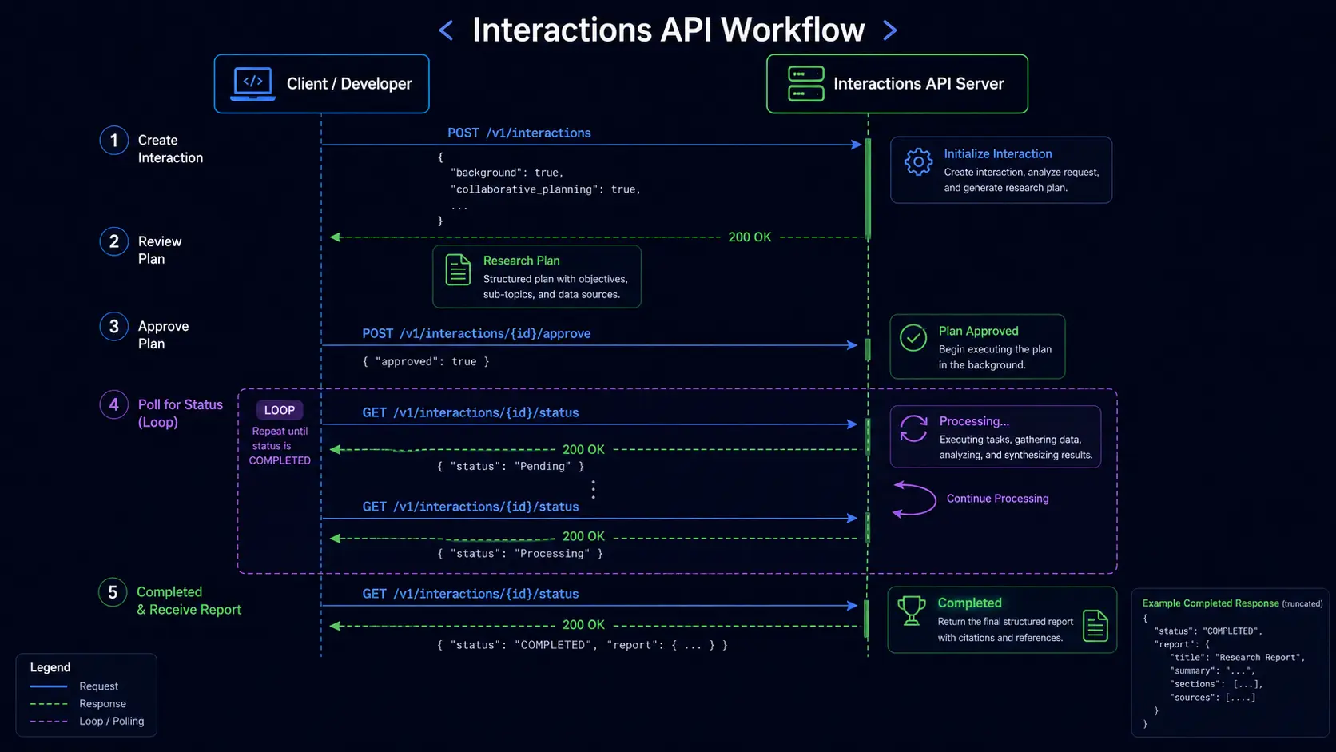Click the Research Plan heading

tap(522, 261)
